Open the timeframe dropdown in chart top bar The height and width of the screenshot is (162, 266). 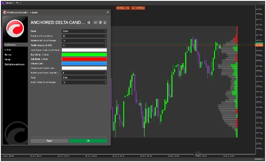pyautogui.click(x=18, y=3)
